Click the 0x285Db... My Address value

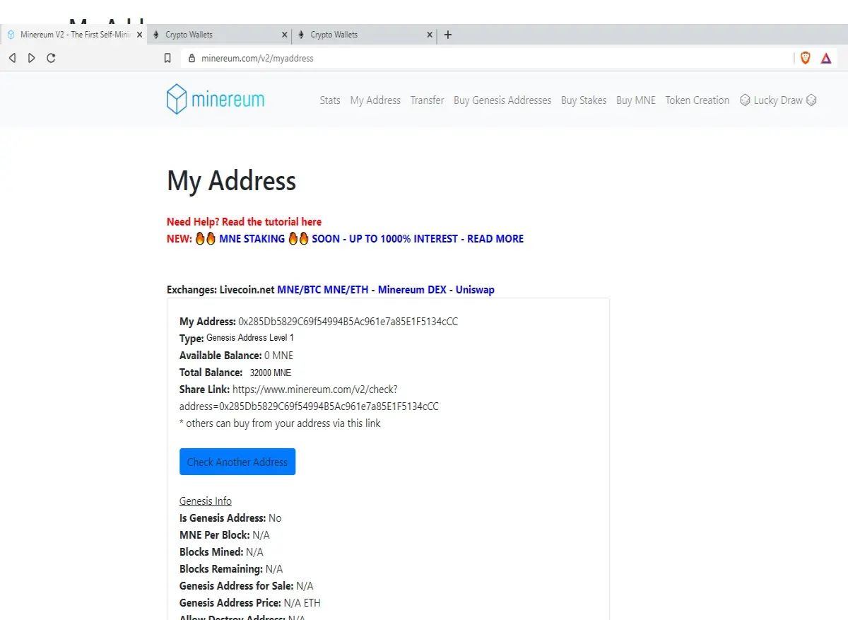pos(348,322)
